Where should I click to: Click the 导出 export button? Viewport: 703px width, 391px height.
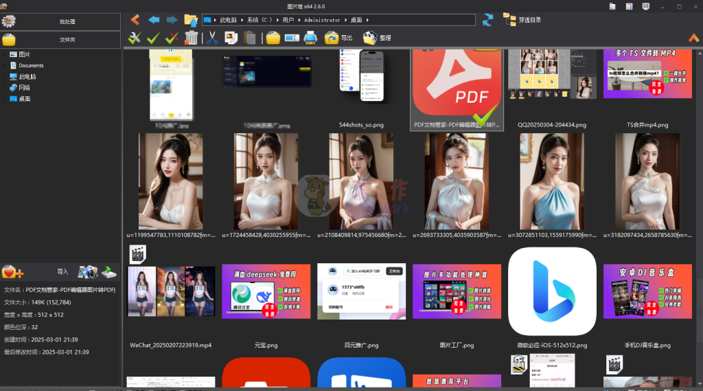coord(339,38)
